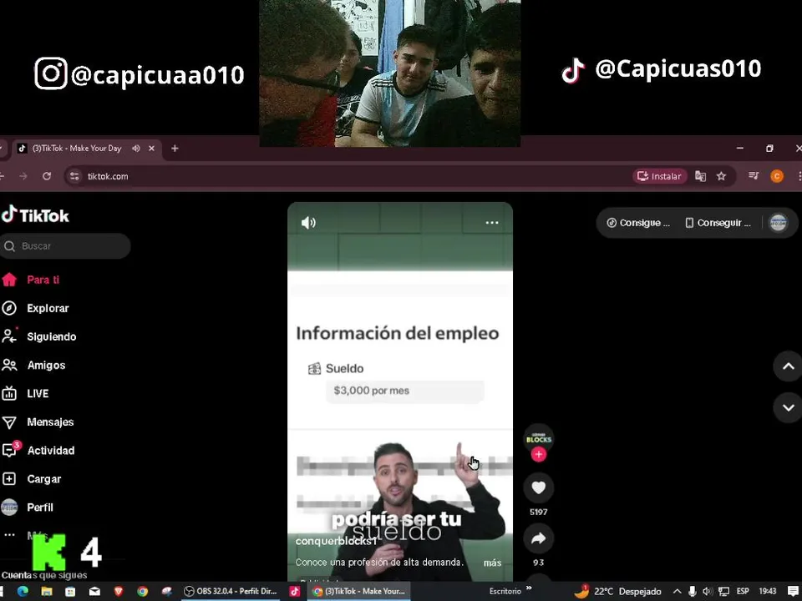The image size is (802, 601).
Task: Open Brave browser from the taskbar
Action: pyautogui.click(x=119, y=591)
